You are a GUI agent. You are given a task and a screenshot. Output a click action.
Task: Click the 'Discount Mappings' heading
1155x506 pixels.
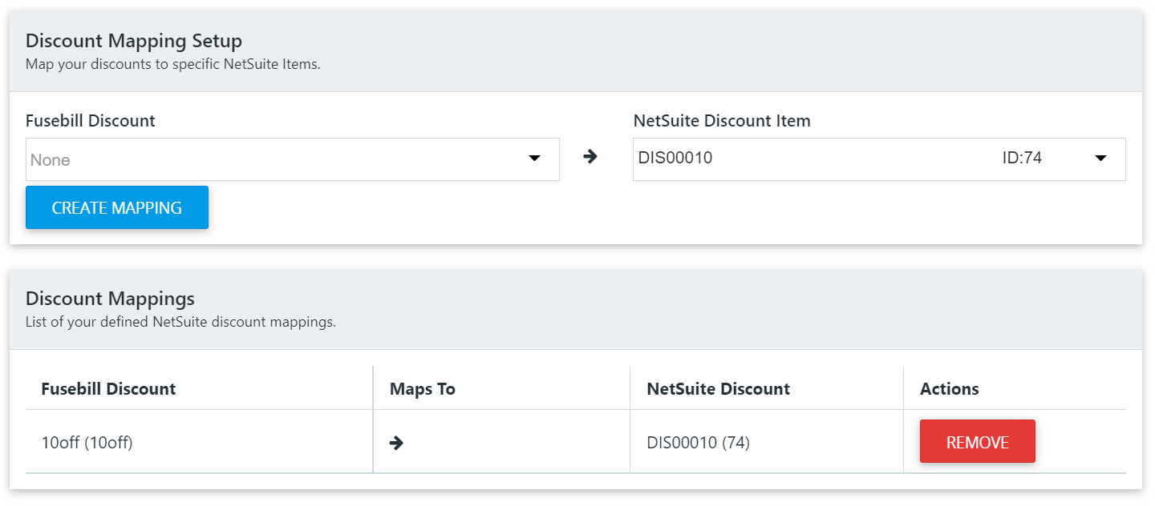110,299
